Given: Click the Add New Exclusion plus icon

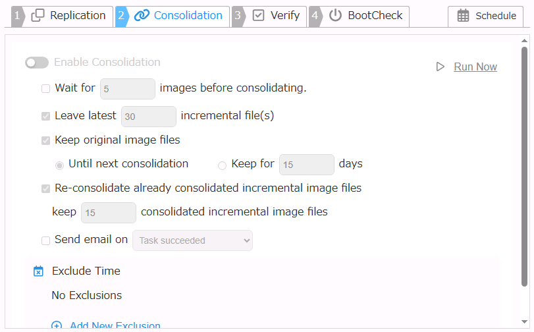Looking at the screenshot, I should (57, 326).
